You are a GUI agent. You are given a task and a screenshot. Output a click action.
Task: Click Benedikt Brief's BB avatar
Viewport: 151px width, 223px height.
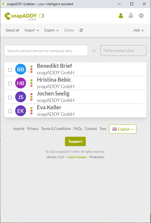(x=21, y=69)
